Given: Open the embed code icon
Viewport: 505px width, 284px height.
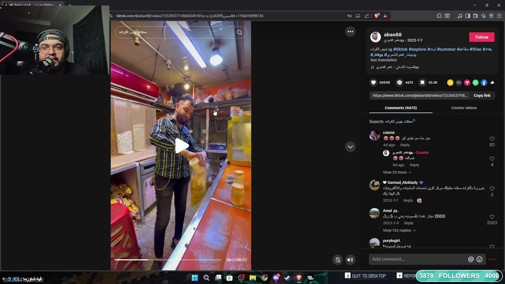Looking at the screenshot, I should click(458, 82).
